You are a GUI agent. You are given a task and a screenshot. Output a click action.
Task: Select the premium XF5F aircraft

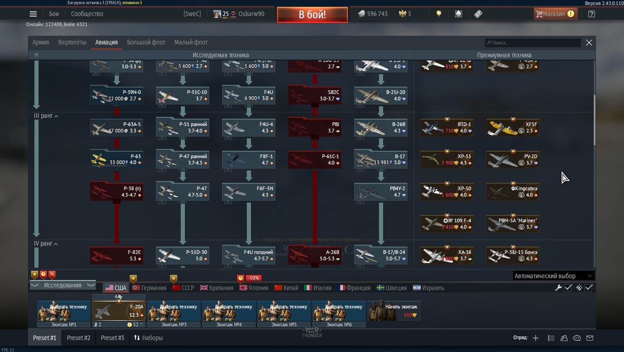[x=513, y=127]
